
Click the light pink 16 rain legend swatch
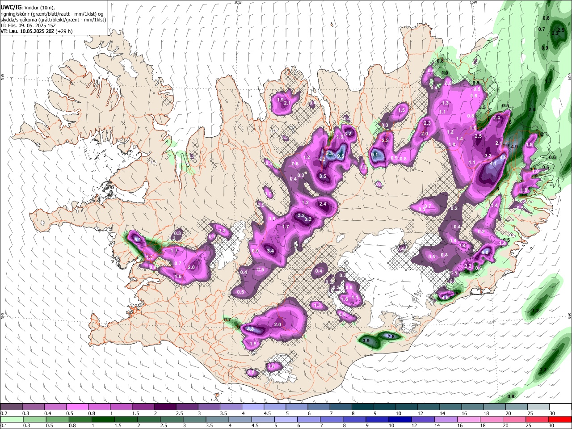[468, 419]
